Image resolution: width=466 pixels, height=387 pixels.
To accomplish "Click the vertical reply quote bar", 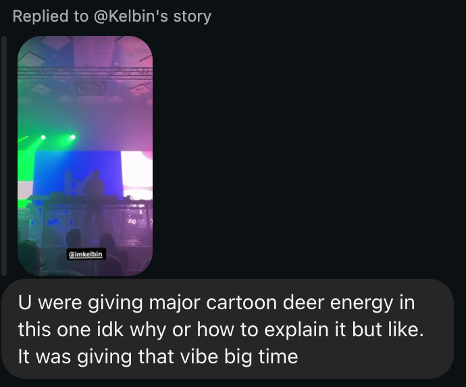I will click(4, 156).
